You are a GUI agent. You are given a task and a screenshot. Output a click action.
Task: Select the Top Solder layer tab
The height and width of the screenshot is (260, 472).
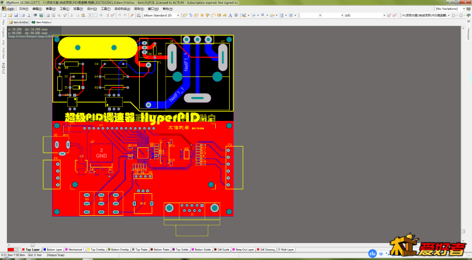point(180,249)
